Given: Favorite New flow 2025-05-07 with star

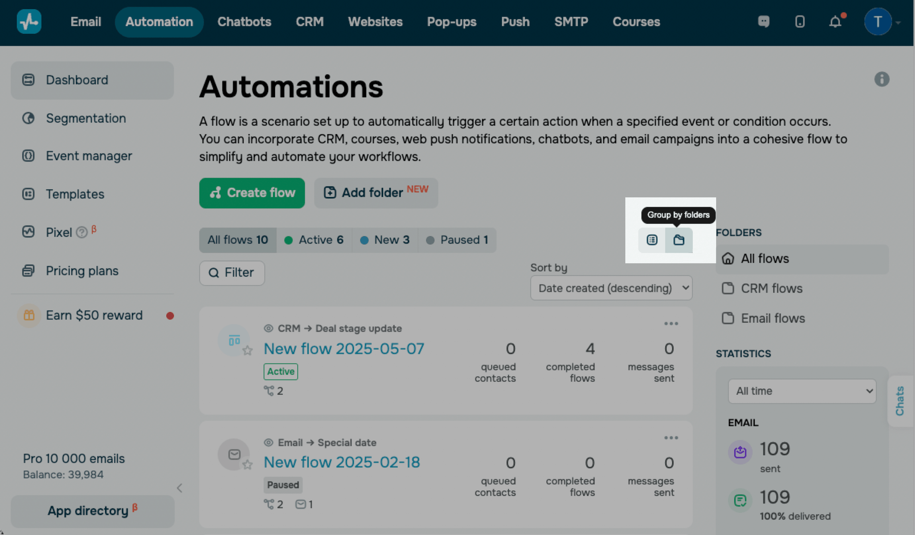Looking at the screenshot, I should [x=248, y=350].
